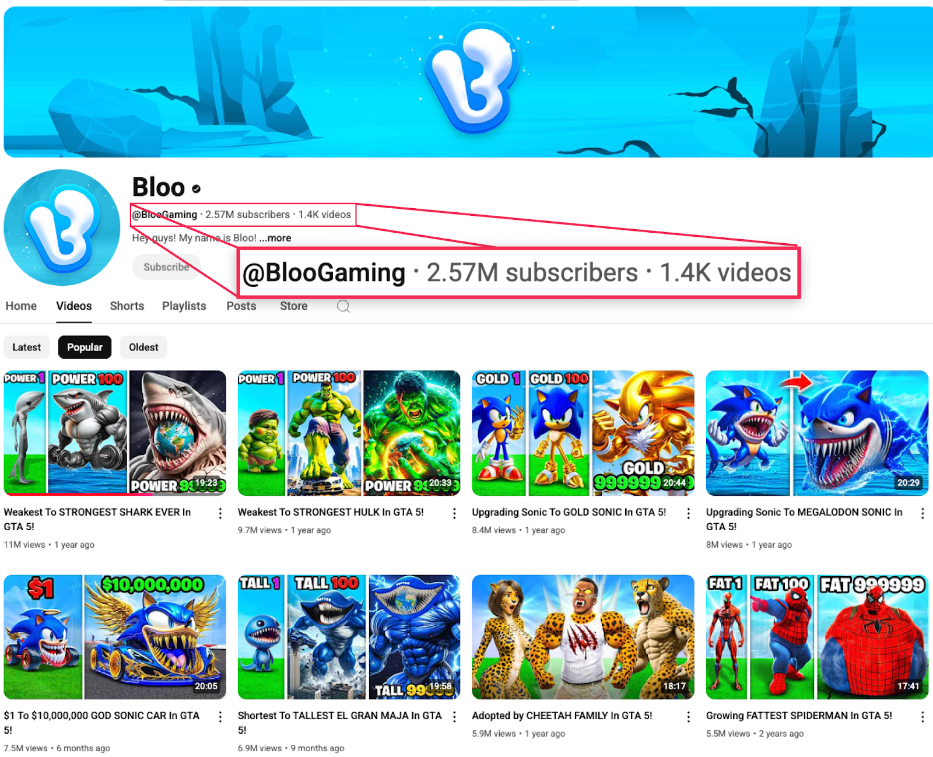Image resolution: width=933 pixels, height=757 pixels.
Task: Select the Oldest sort filter
Action: tap(143, 347)
